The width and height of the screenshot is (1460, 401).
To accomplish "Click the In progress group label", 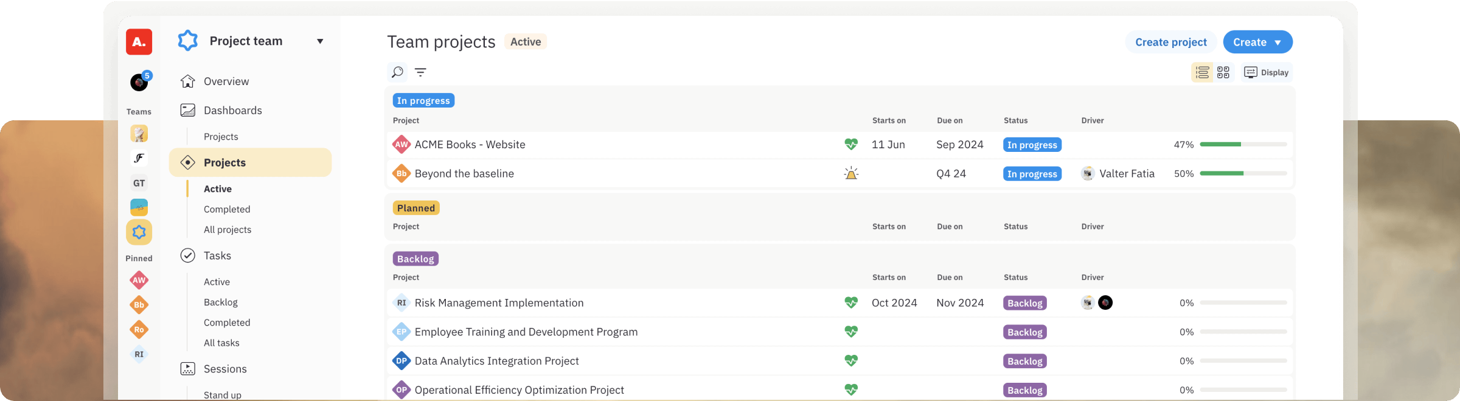I will pyautogui.click(x=423, y=100).
